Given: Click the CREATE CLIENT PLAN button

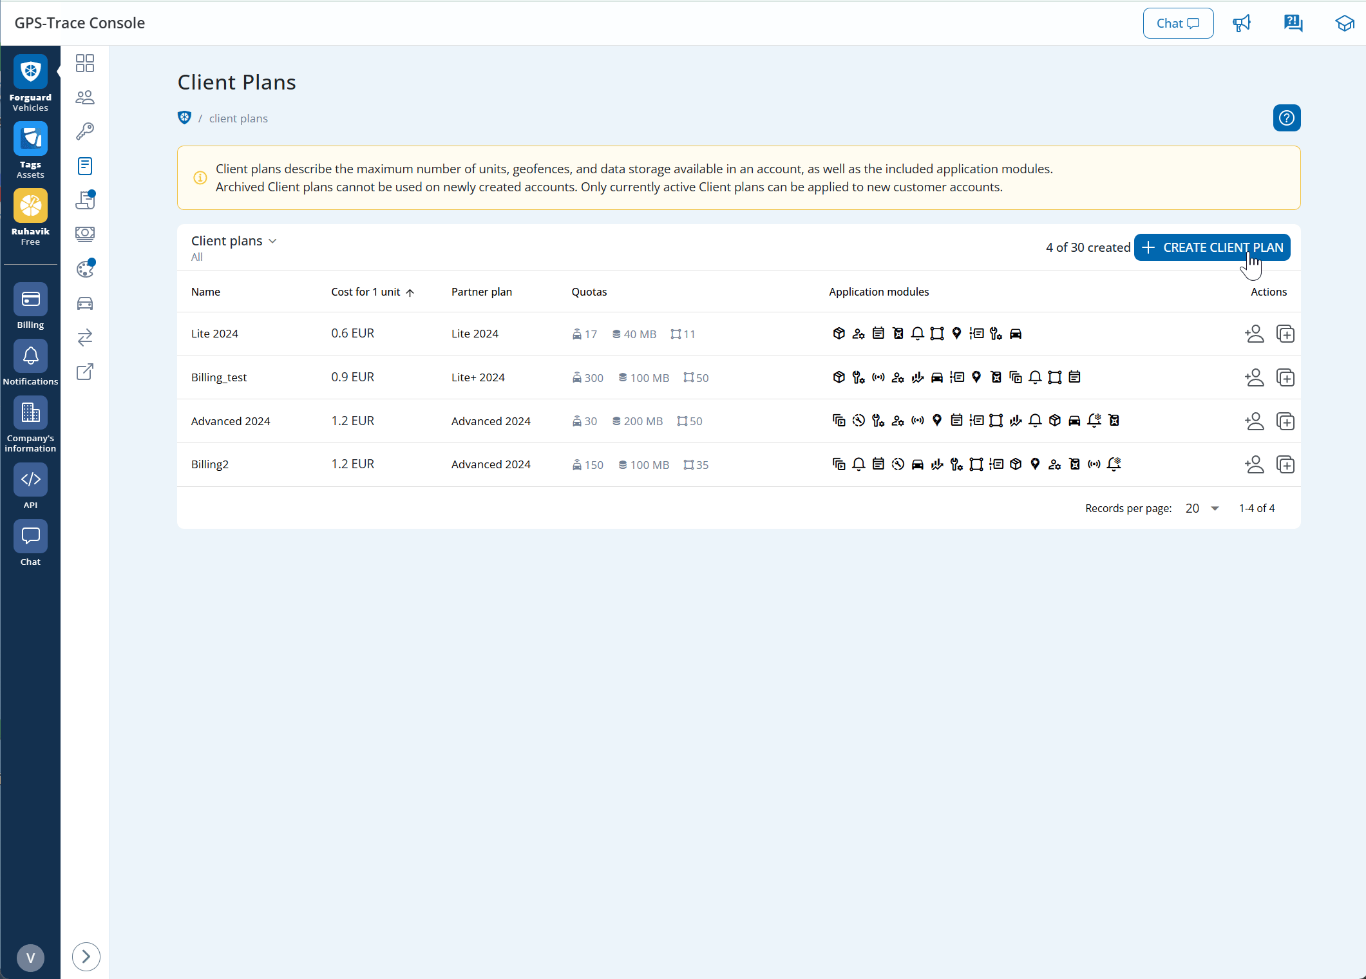Looking at the screenshot, I should click(1211, 247).
